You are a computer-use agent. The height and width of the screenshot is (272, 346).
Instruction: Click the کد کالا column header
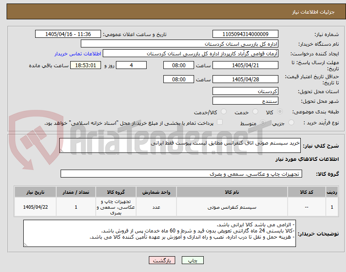pos(306,192)
